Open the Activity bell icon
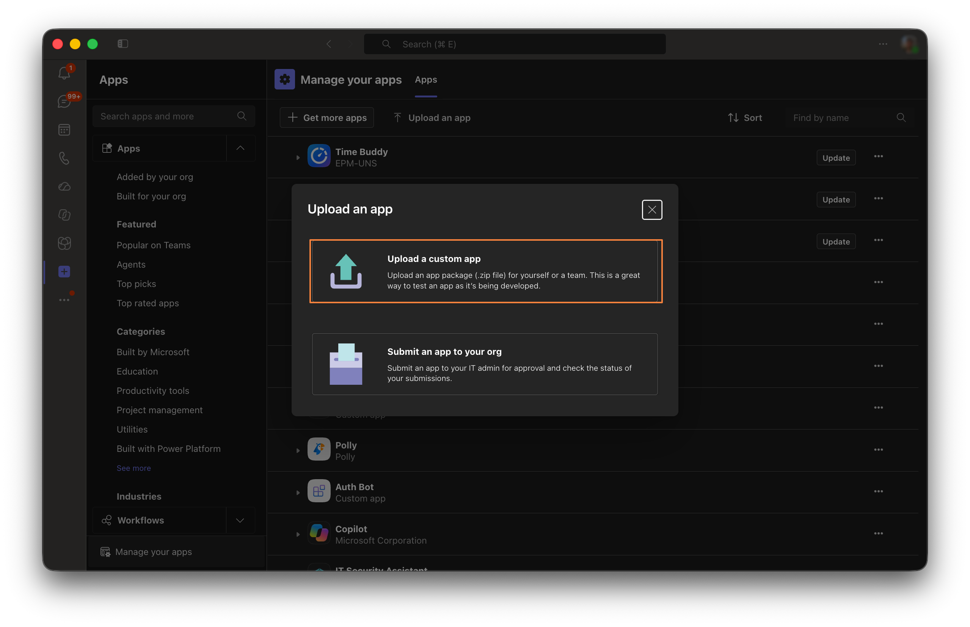 [64, 73]
